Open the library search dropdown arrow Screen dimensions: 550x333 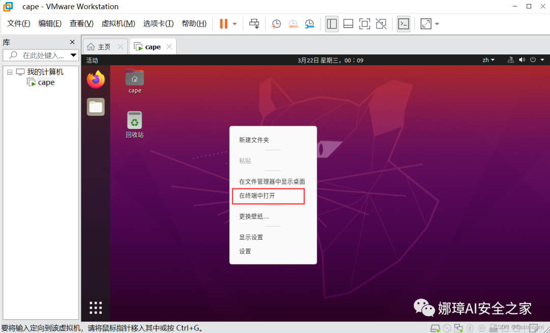coord(73,55)
